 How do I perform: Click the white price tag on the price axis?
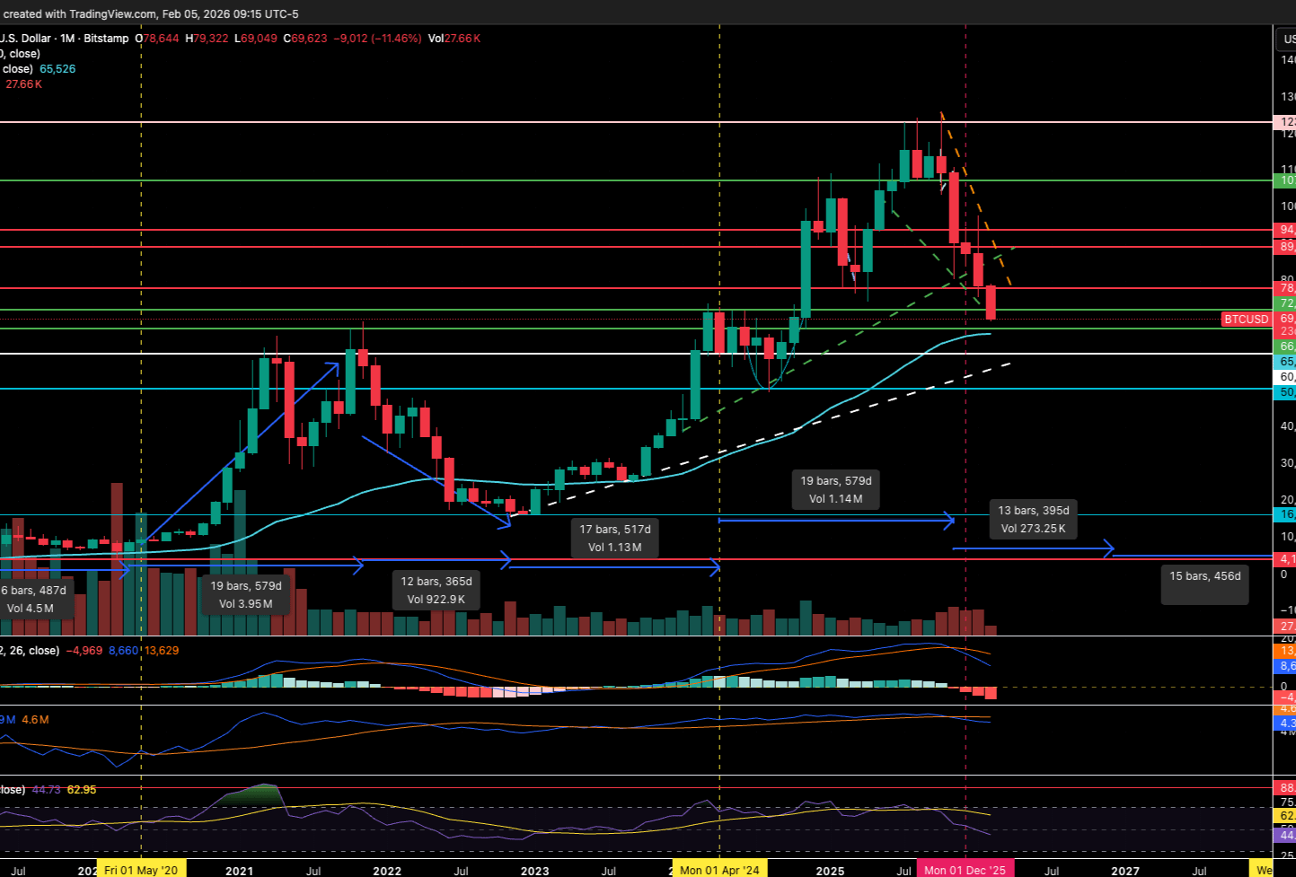pos(1284,377)
